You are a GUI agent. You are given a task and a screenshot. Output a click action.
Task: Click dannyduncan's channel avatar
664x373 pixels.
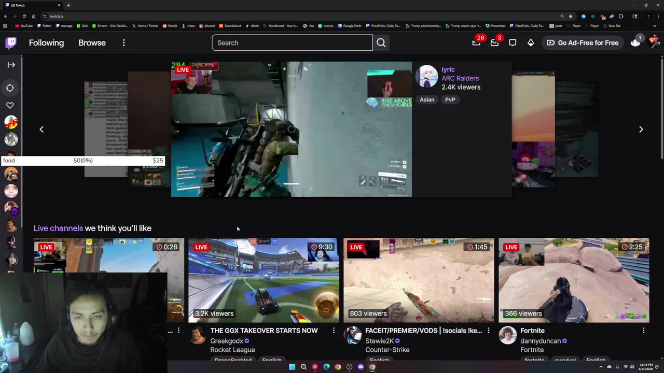coord(508,335)
